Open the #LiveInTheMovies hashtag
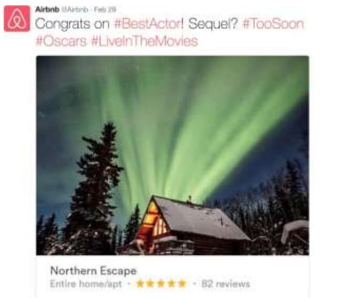342x298 pixels. pyautogui.click(x=144, y=41)
